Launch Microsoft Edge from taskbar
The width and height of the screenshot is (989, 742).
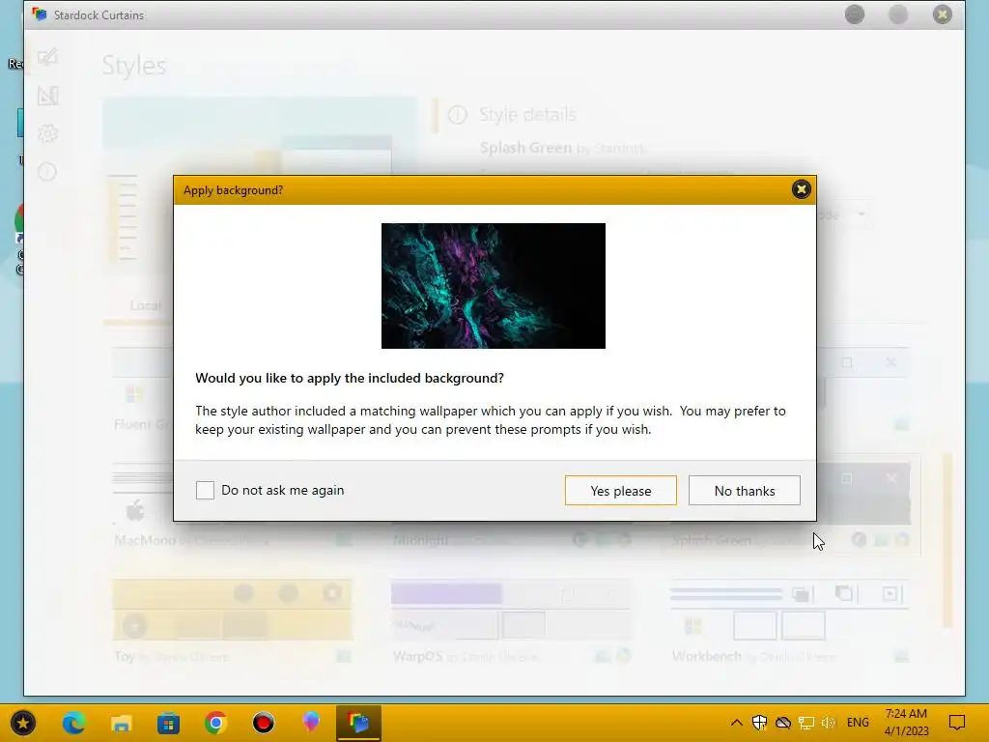[x=73, y=723]
